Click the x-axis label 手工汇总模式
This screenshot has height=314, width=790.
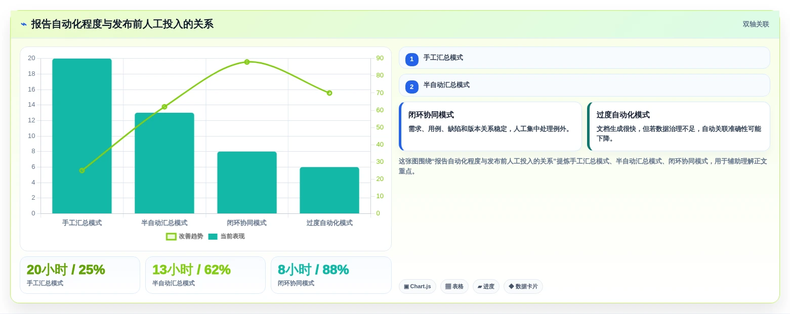(x=82, y=223)
